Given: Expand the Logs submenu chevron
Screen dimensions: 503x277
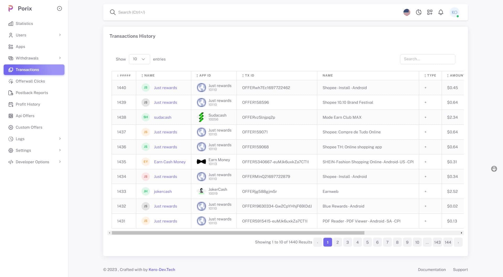Looking at the screenshot, I should [60, 139].
